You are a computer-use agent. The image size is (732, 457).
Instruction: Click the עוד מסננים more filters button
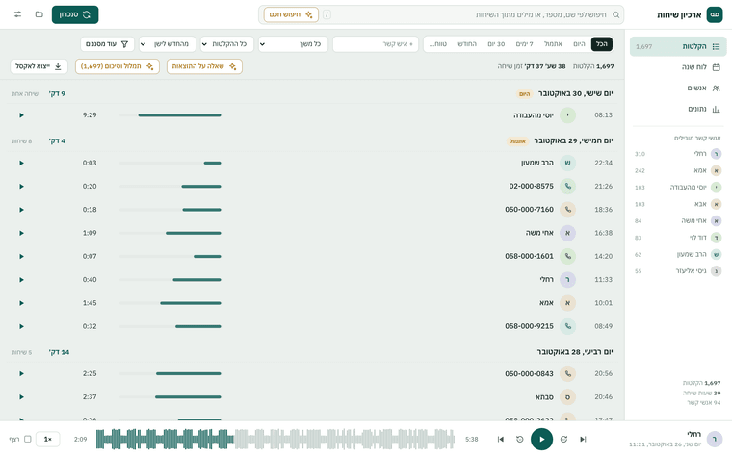[107, 44]
